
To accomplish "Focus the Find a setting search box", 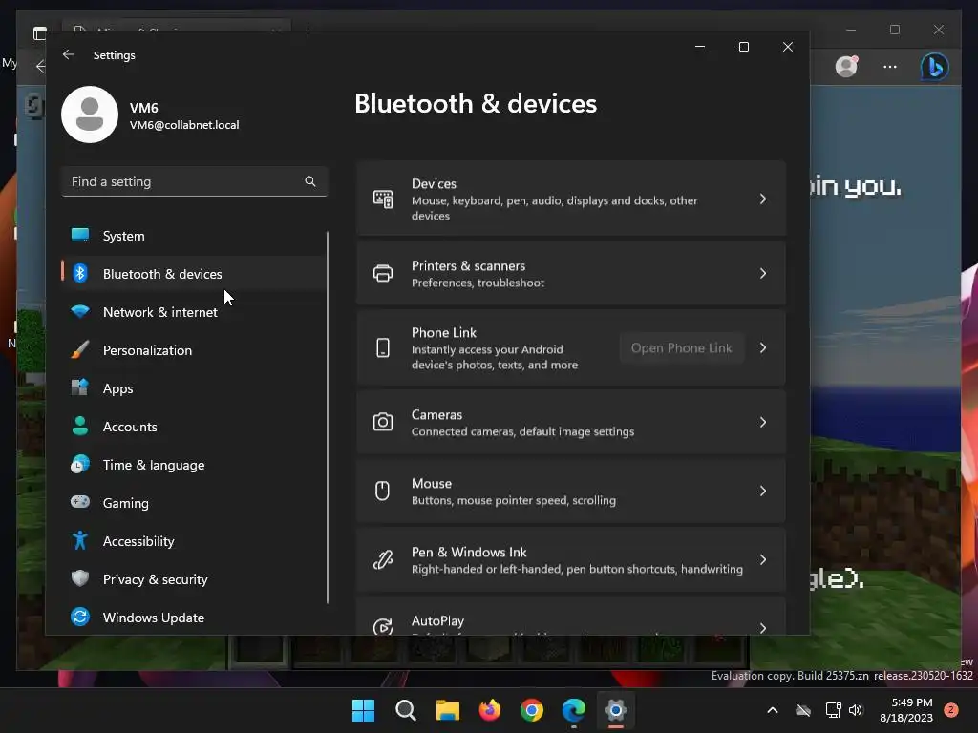I will coord(195,181).
